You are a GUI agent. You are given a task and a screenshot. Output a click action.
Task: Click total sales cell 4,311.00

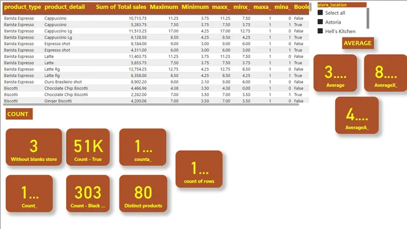(x=139, y=50)
